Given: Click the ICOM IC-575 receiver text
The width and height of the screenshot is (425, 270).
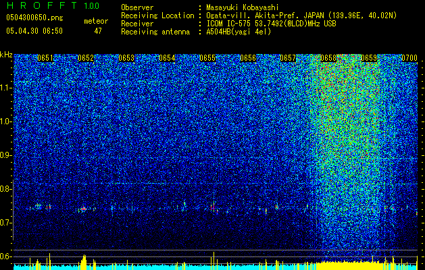Looking at the screenshot, I should pos(271,24).
